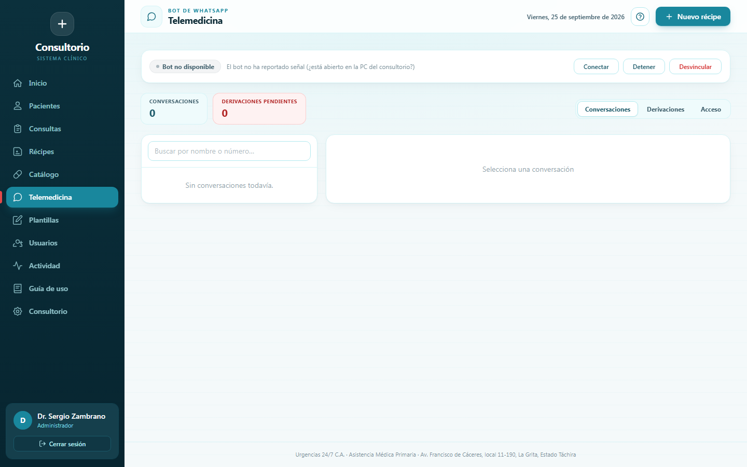747x467 pixels.
Task: Click the text Sin conversaciones todavía.
Action: [x=229, y=185]
